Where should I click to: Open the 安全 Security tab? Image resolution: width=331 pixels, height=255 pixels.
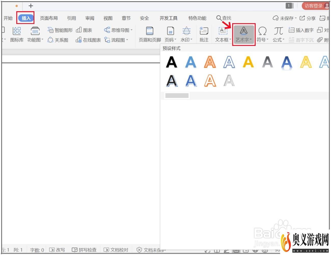pyautogui.click(x=144, y=18)
